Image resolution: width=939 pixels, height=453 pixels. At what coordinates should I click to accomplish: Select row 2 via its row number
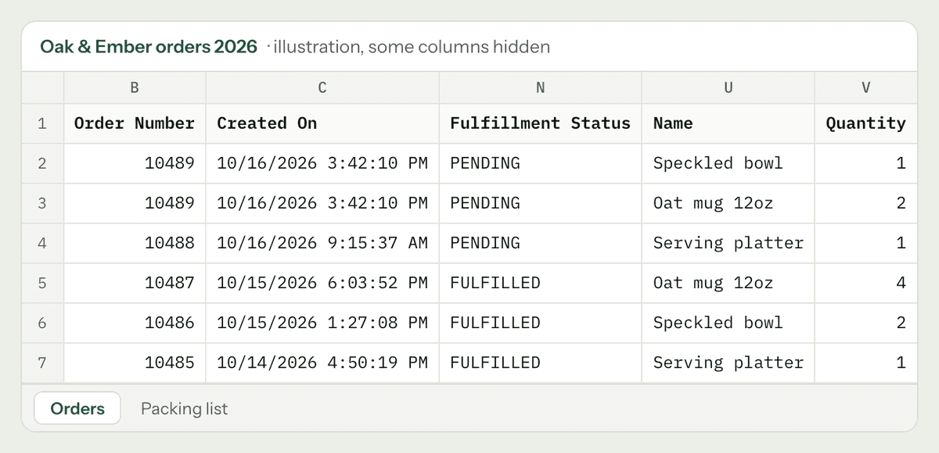click(42, 163)
